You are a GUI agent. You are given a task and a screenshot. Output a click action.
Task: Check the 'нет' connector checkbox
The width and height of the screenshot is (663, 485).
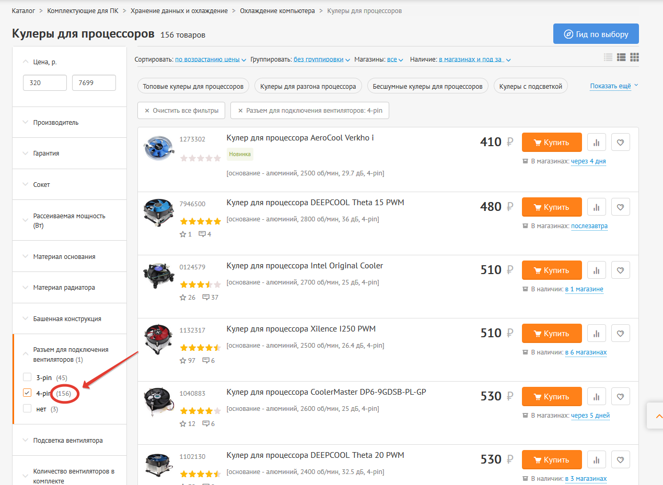28,409
